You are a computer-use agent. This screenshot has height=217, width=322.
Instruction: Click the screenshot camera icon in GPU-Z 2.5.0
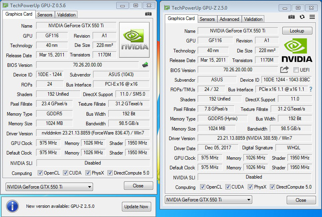point(292,17)
